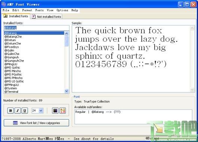198x142 pixels.
Task: Select @GungsuhChe in font list
Action: click(34, 61)
